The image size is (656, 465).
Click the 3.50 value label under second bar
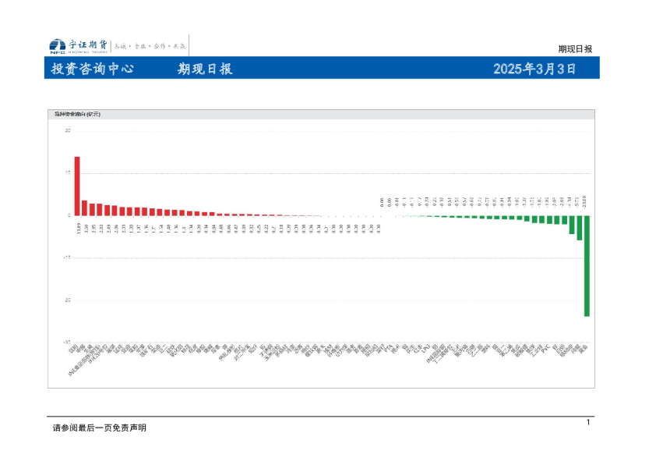86,229
